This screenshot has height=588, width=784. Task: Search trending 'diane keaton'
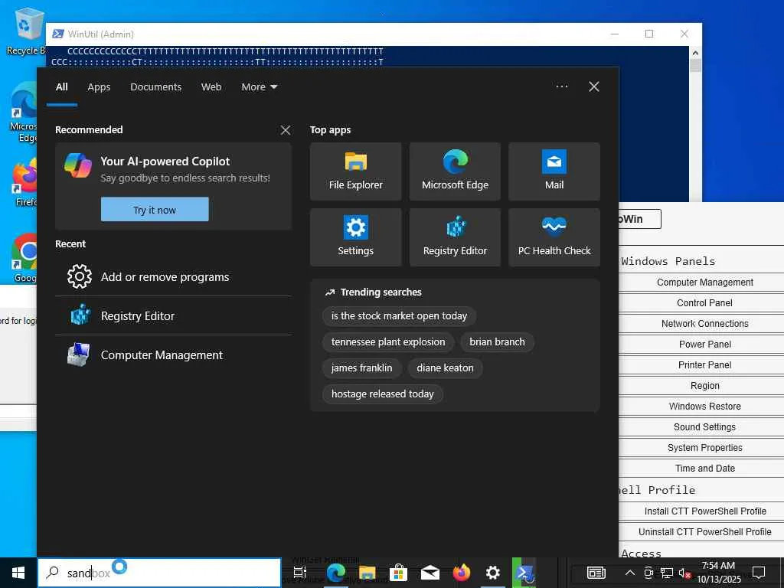click(445, 368)
